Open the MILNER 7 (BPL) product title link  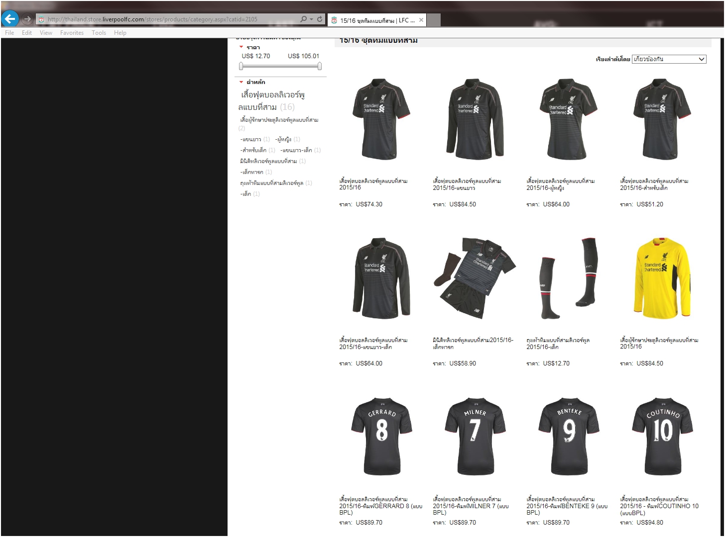[471, 506]
